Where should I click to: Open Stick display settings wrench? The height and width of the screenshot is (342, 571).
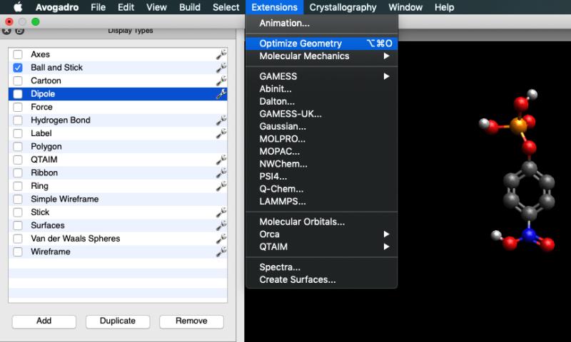coord(221,212)
